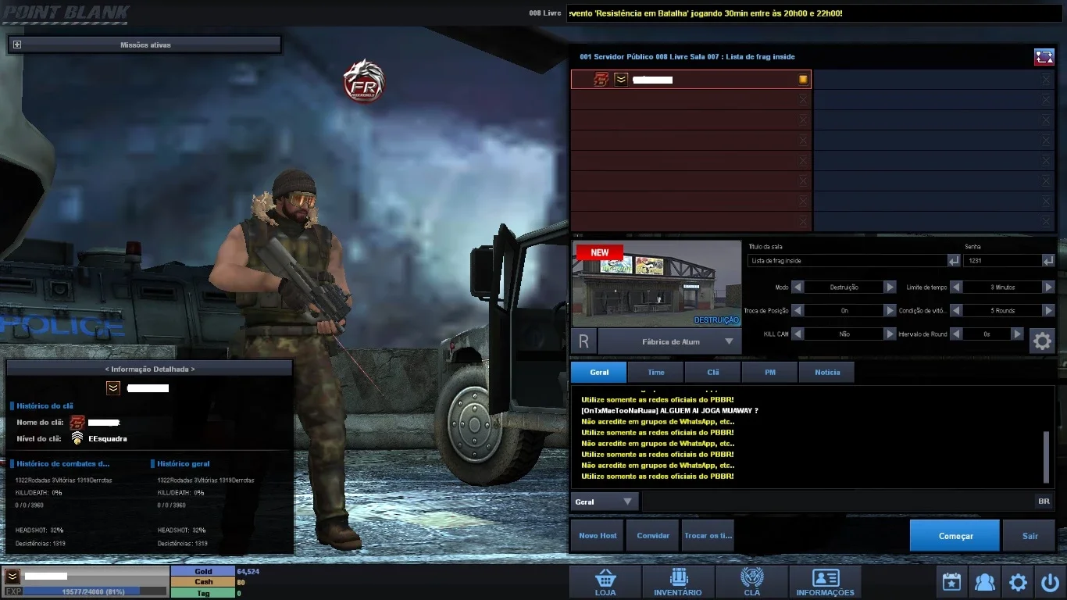
Task: Click the Novo Host button
Action: (598, 536)
